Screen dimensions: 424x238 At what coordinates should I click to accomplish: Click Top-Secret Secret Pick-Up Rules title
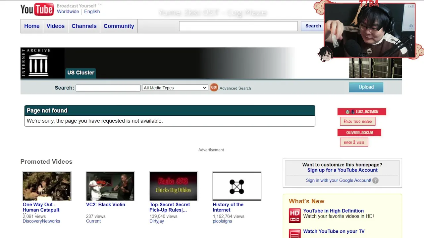[170, 207]
